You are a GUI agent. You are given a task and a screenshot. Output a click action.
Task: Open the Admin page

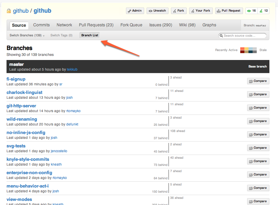[x=135, y=11]
